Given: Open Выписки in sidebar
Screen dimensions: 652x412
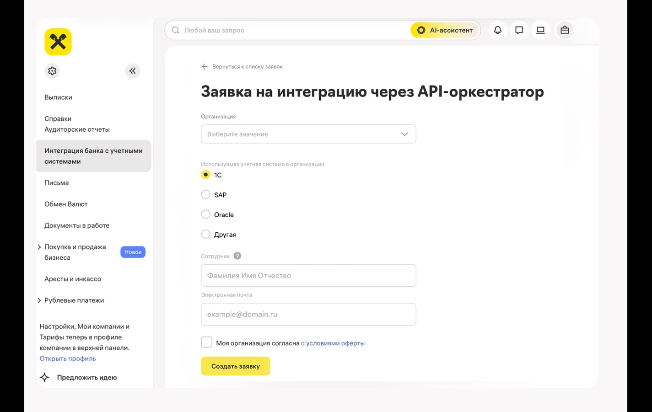Looking at the screenshot, I should click(58, 97).
